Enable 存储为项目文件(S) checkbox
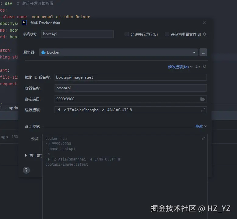Image resolution: width=237 pixels, height=219 pixels. click(x=167, y=34)
